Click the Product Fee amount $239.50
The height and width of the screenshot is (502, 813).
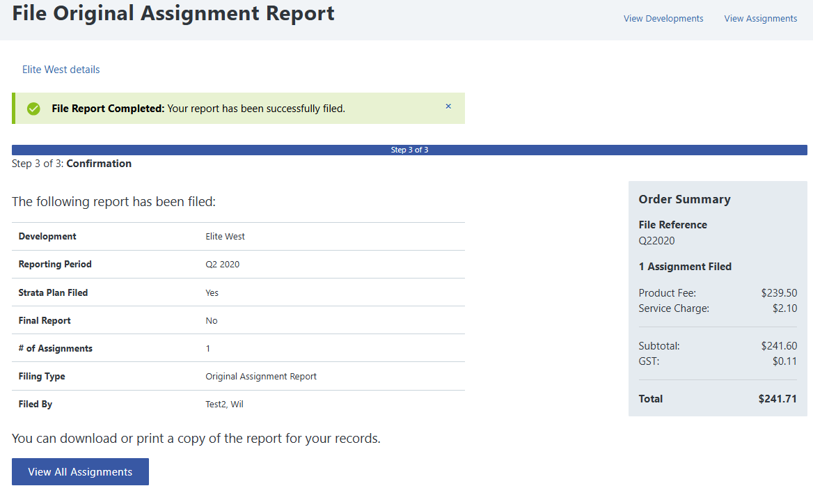pos(779,293)
